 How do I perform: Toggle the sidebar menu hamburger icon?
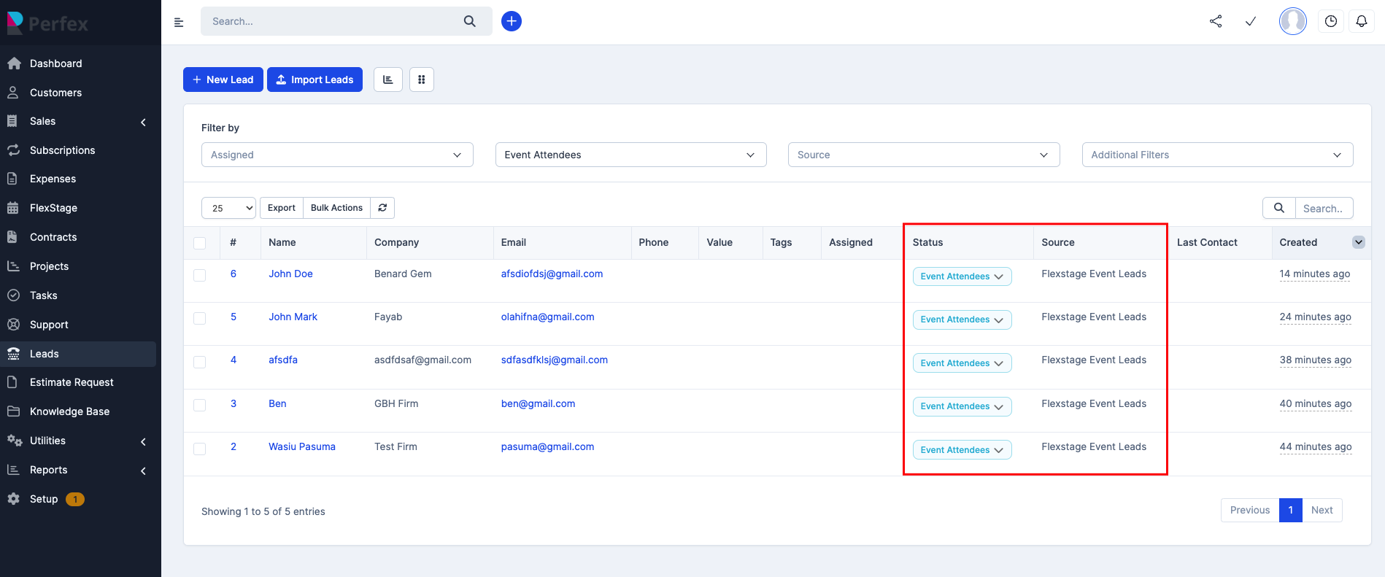(179, 23)
